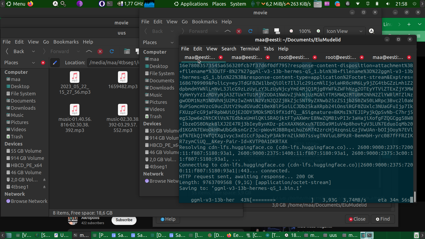Click the terminal vertical scrollbar
The width and height of the screenshot is (425, 239).
pos(415,197)
